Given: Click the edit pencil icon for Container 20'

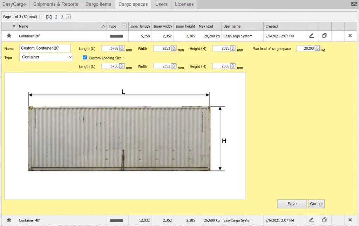Looking at the screenshot, I should point(312,36).
